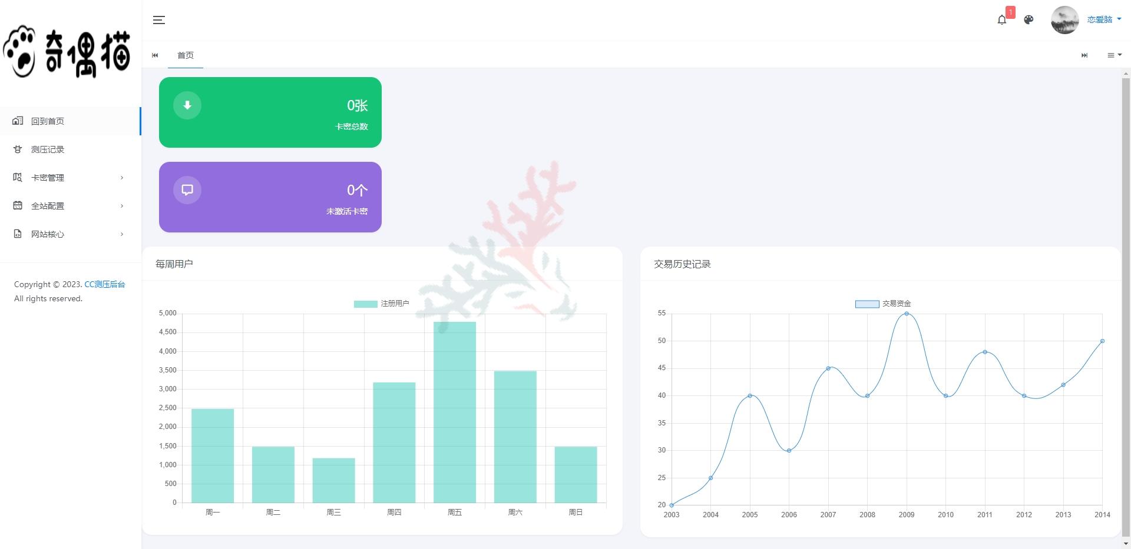Screen dimensions: 1131x549
Task: Click the 周四 bar in the chart
Action: 394,442
